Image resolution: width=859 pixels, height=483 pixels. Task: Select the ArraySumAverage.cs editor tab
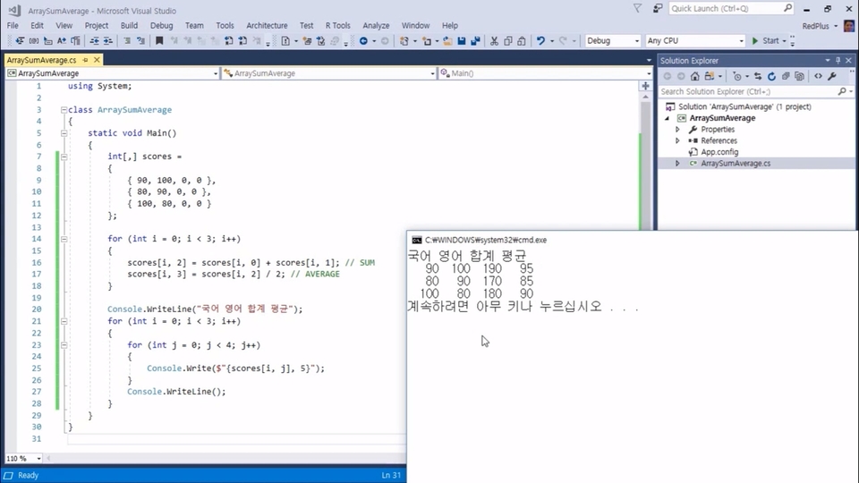coord(42,60)
